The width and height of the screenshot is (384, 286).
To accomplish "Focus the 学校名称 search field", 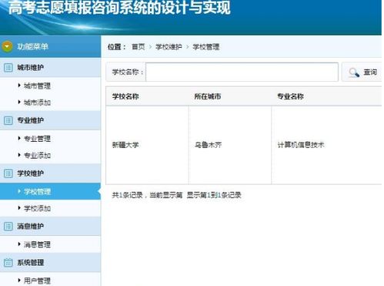I will pyautogui.click(x=242, y=72).
